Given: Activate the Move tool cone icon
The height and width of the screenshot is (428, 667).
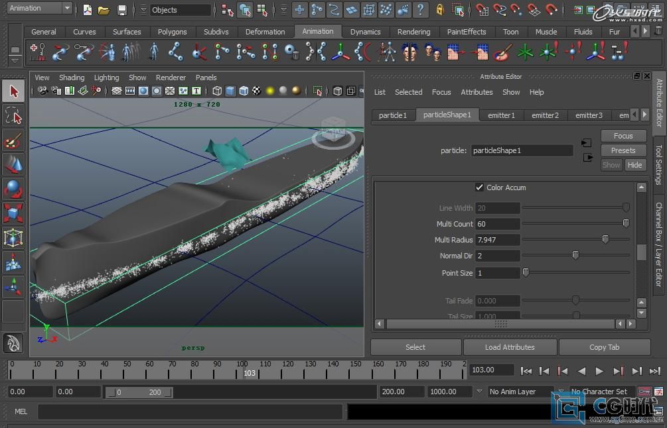Looking at the screenshot, I should [14, 164].
